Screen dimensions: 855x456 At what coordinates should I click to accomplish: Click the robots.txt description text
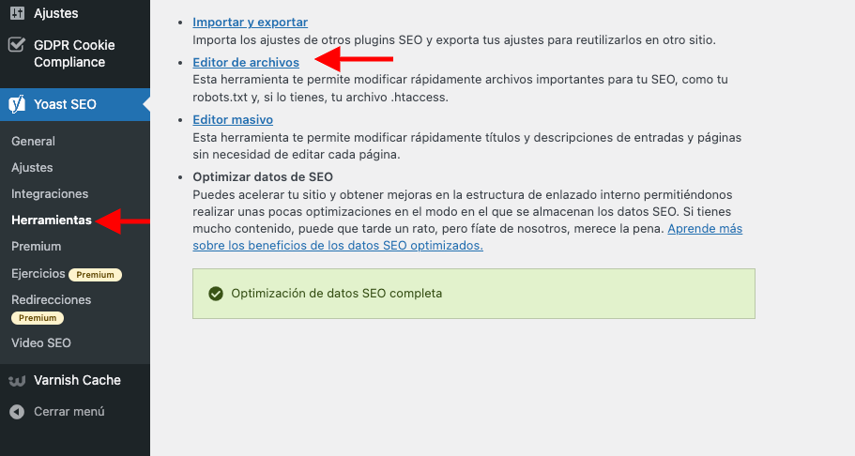[x=320, y=98]
